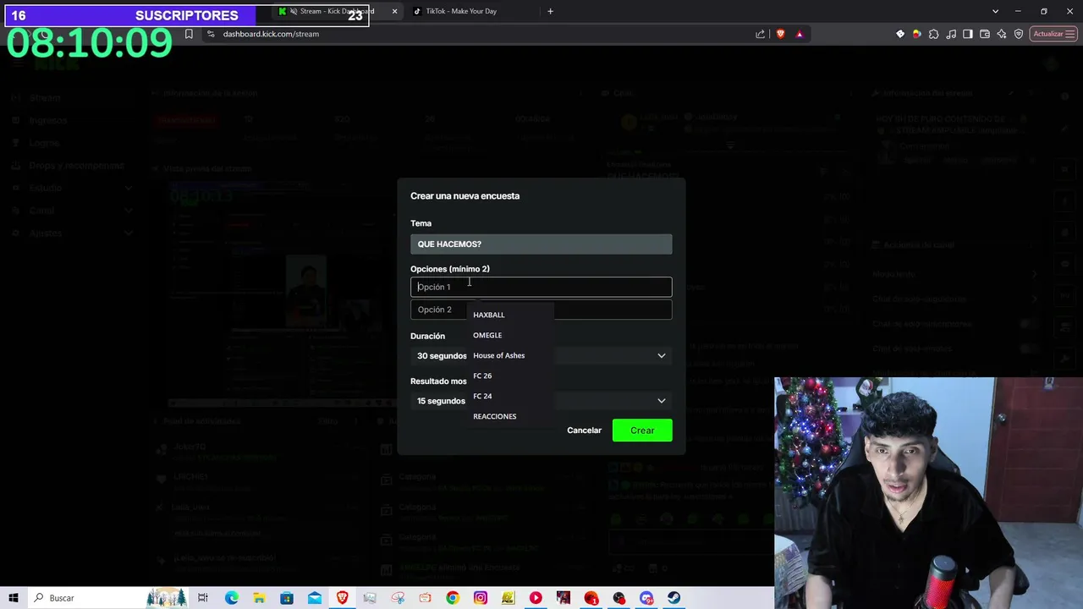The image size is (1083, 609).
Task: Open a new browser tab
Action: coord(550,11)
